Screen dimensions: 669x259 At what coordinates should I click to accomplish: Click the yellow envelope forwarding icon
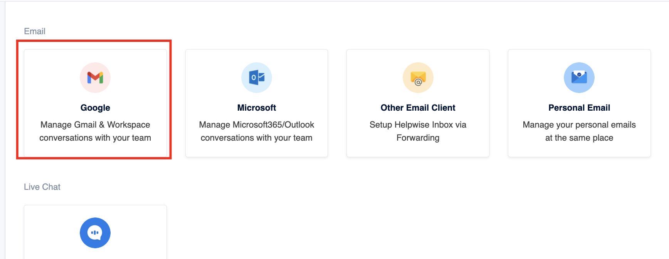pyautogui.click(x=418, y=78)
